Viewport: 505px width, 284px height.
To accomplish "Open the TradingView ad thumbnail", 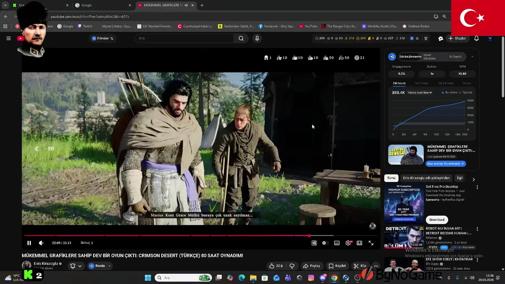I will click(404, 204).
